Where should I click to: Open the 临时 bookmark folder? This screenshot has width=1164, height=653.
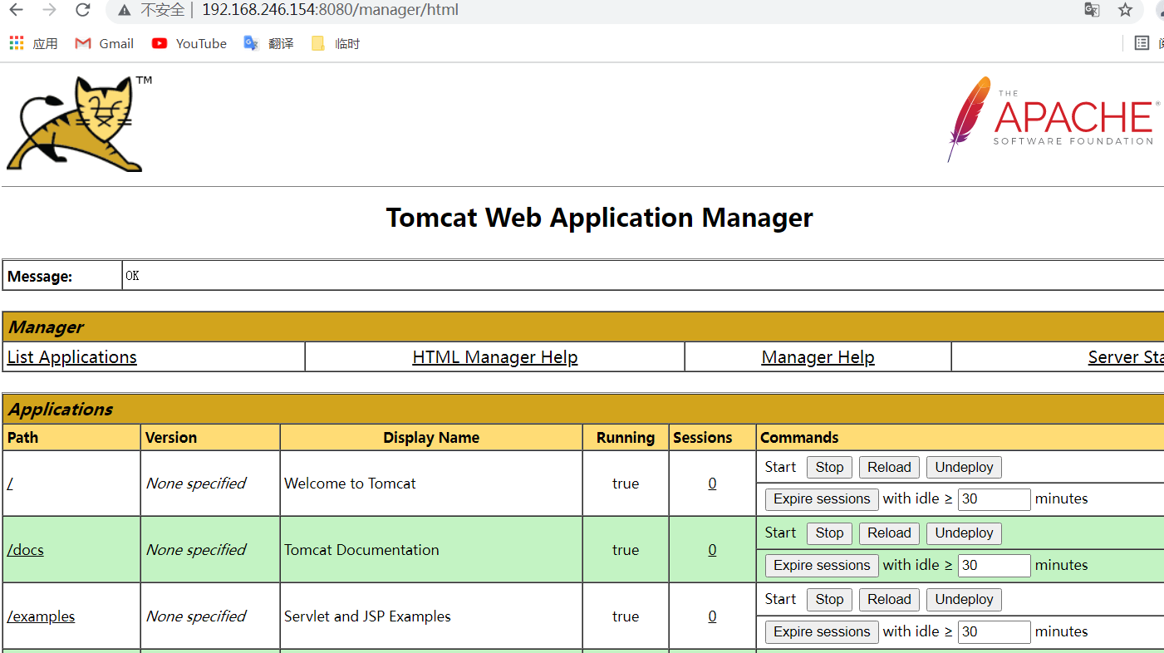(336, 43)
